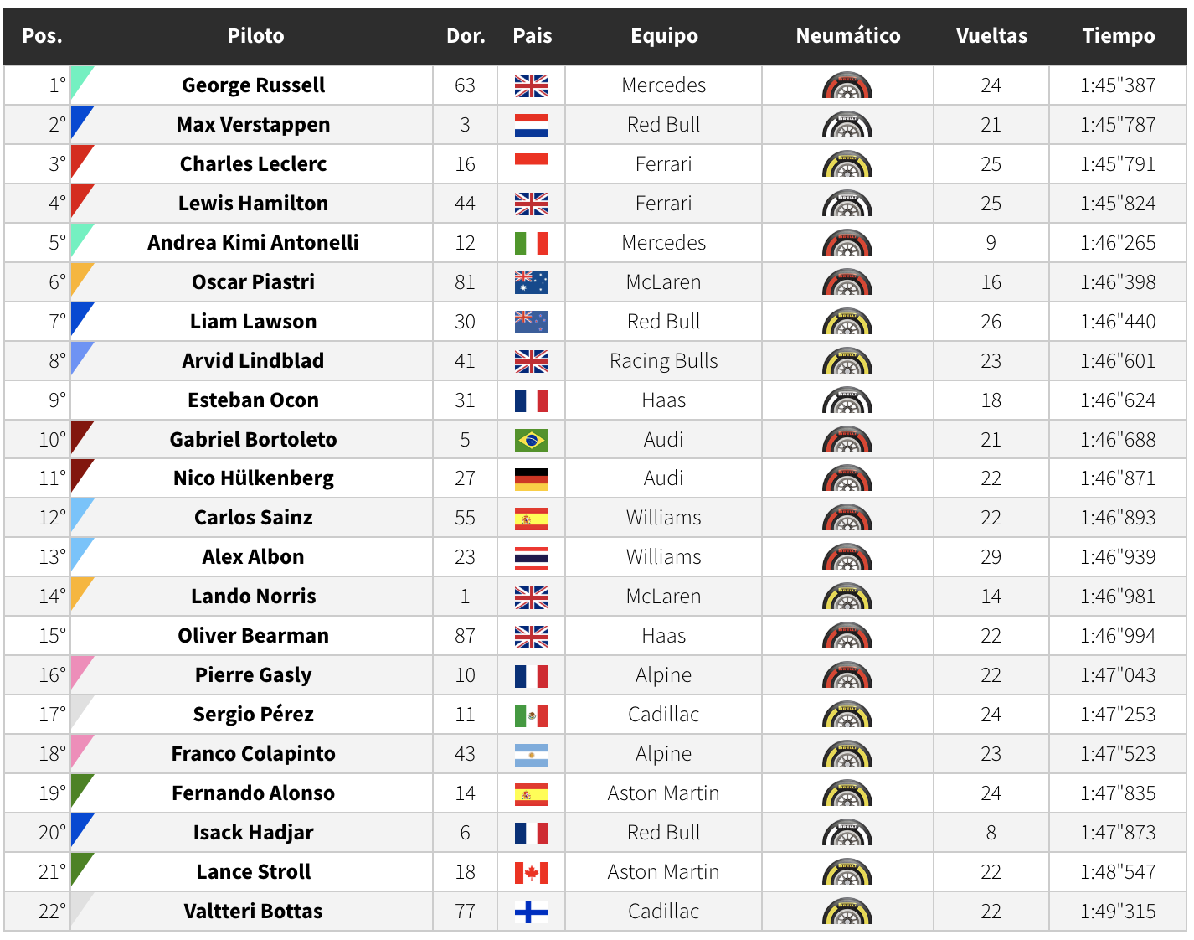Click the yellow McLaren color marker beside Lando Norris

tap(81, 593)
